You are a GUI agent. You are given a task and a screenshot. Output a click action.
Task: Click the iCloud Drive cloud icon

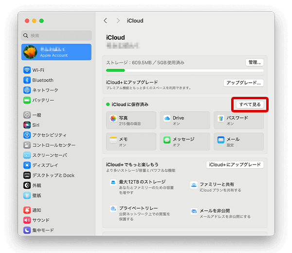167,118
